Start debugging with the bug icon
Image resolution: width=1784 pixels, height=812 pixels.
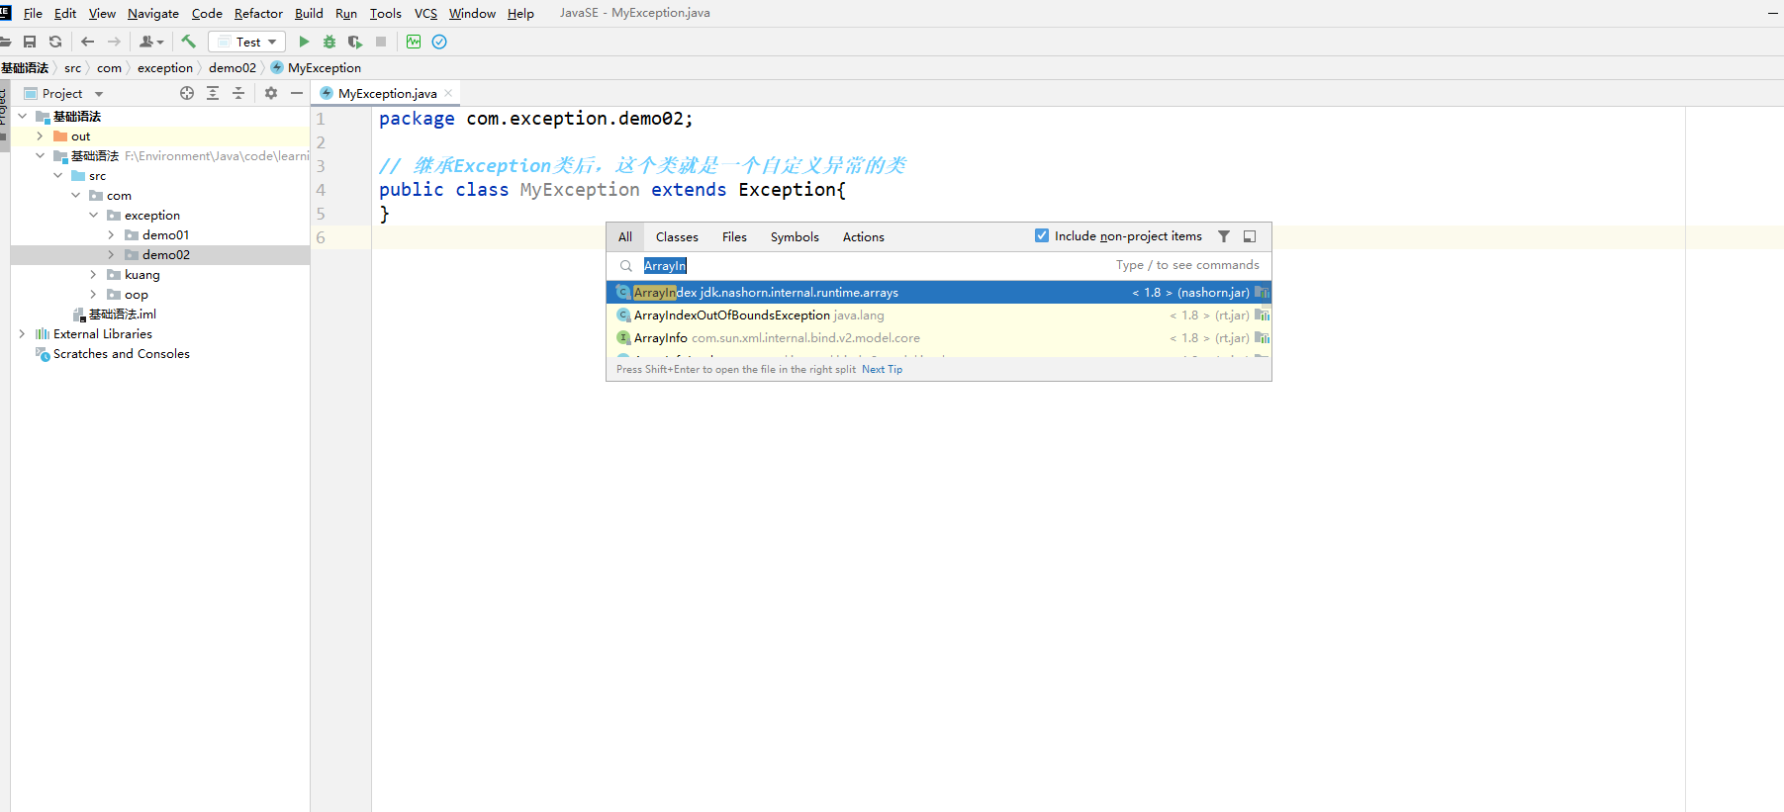pyautogui.click(x=329, y=42)
